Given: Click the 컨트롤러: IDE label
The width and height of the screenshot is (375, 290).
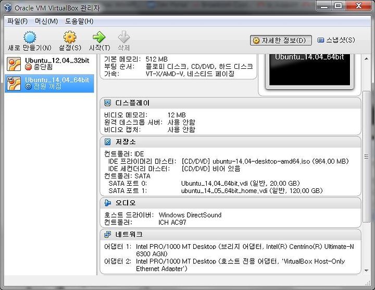Looking at the screenshot, I should [124, 154].
